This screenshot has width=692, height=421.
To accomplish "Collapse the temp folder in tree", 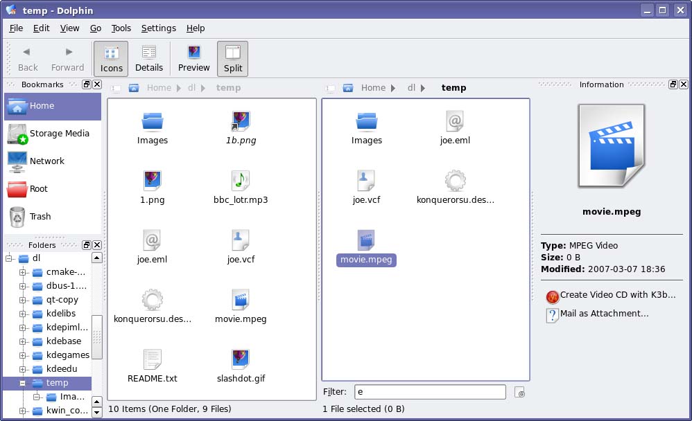I will click(23, 383).
